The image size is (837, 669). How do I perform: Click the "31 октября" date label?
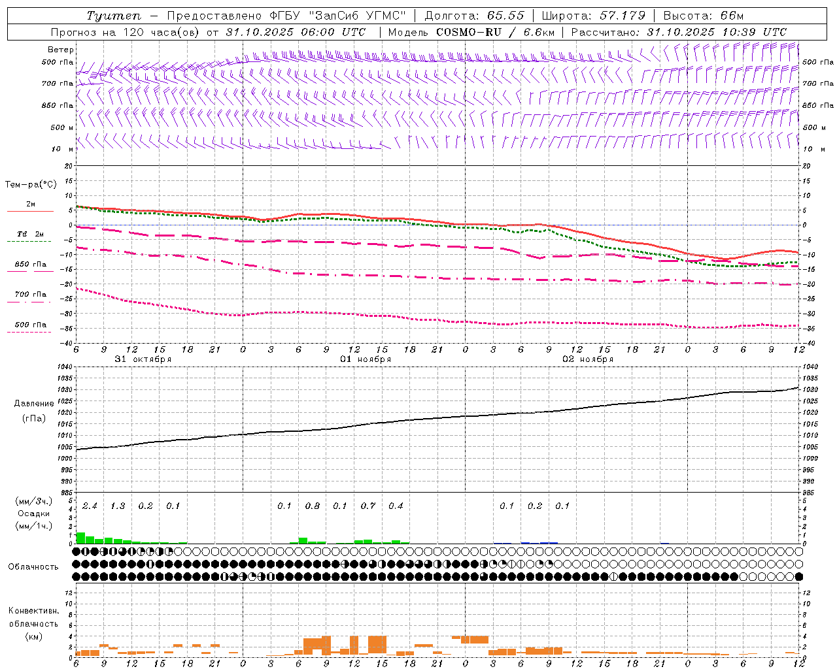(143, 359)
